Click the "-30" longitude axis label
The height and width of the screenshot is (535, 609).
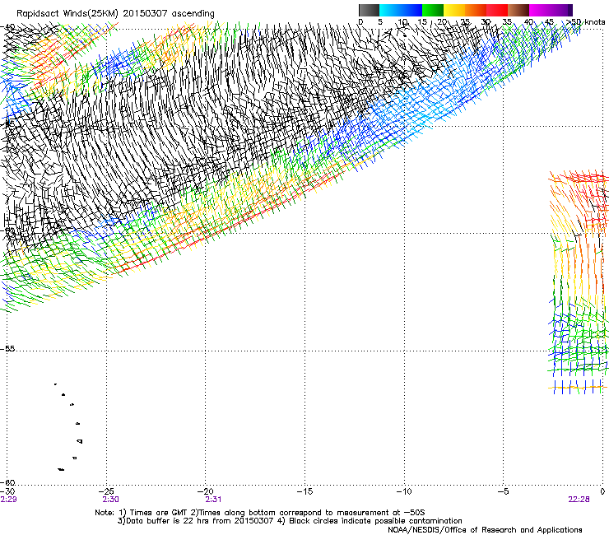tap(7, 491)
